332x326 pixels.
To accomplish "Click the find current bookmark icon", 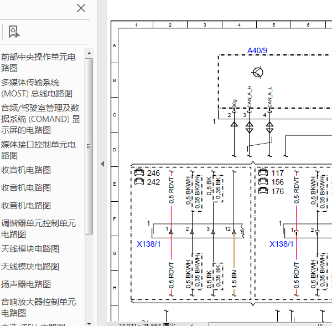I will (x=14, y=32).
